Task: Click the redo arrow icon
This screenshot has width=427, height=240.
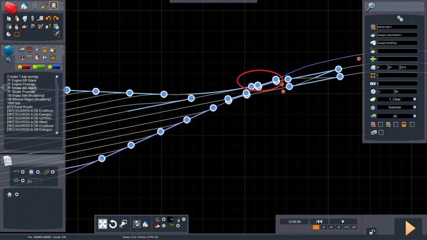Action: pos(56,18)
